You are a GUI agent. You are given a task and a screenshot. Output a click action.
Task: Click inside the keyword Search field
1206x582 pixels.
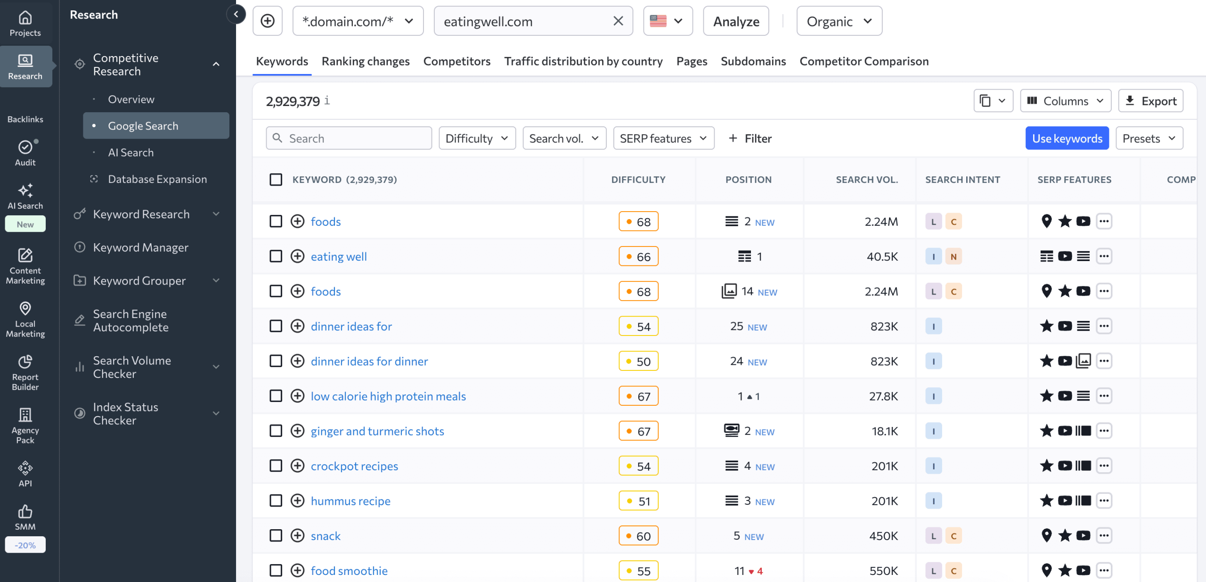point(349,138)
